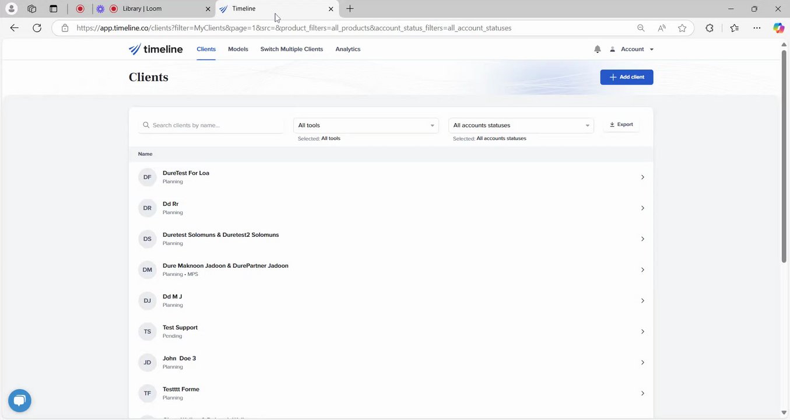
Task: Open browser extensions icon
Action: (710, 27)
